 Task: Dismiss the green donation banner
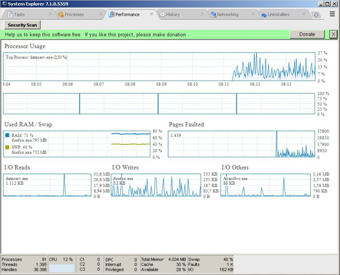coord(333,34)
